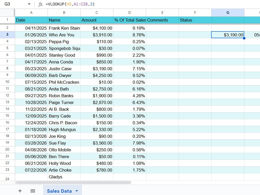The image size is (260, 195).
Task: Select the date cell 07/22/2026
Action: click(x=31, y=170)
